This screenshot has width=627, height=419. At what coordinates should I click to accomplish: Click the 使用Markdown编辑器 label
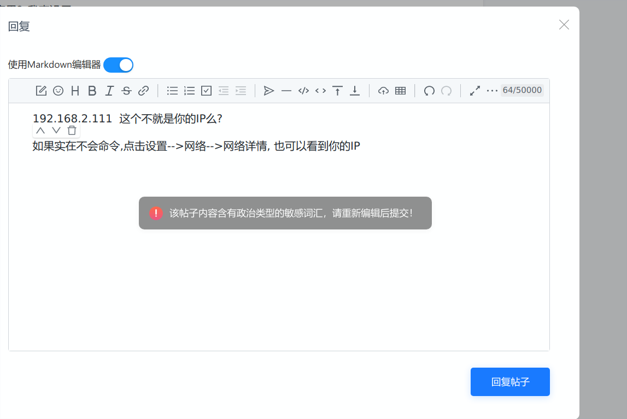[54, 64]
